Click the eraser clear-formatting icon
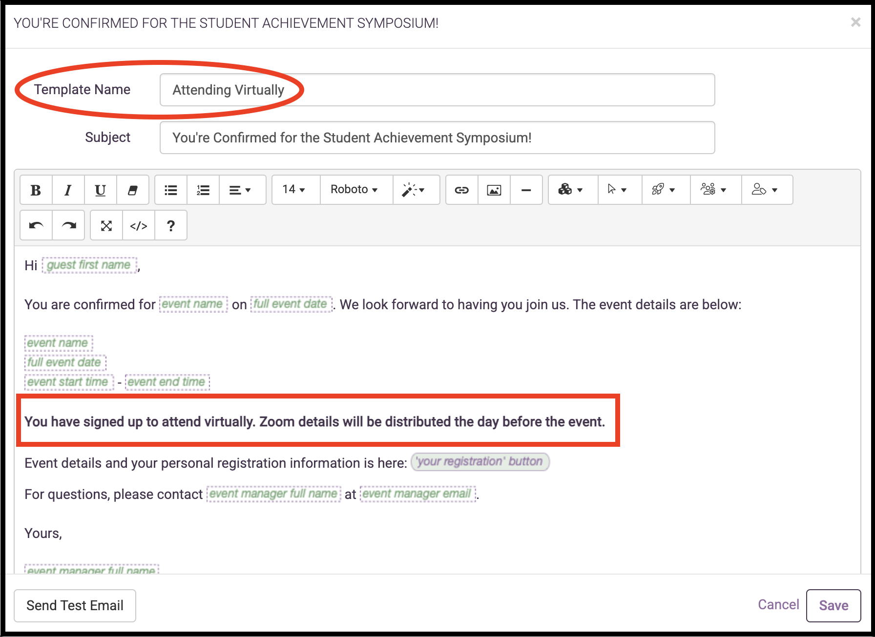This screenshot has width=875, height=637. coord(132,190)
